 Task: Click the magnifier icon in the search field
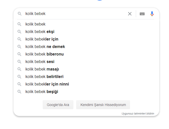tap(19, 14)
